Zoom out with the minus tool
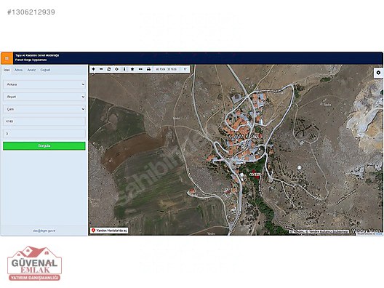Screen dimensions: 384x288 pyautogui.click(x=101, y=69)
